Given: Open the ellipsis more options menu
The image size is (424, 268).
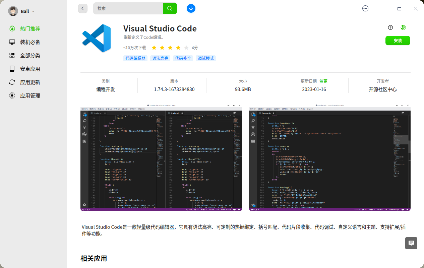Looking at the screenshot, I should pyautogui.click(x=365, y=8).
